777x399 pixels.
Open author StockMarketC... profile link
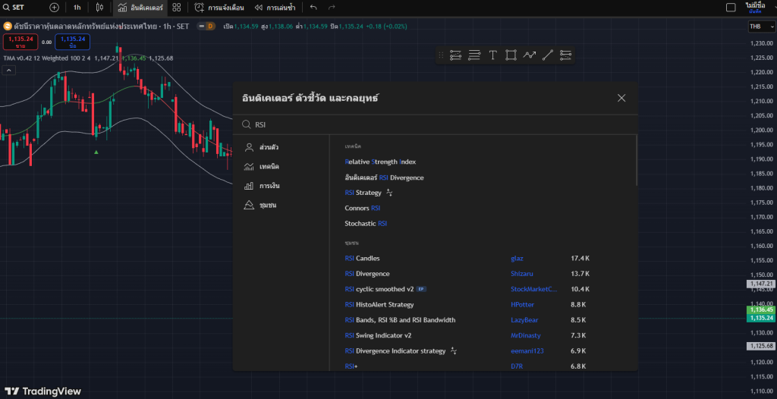(x=533, y=289)
